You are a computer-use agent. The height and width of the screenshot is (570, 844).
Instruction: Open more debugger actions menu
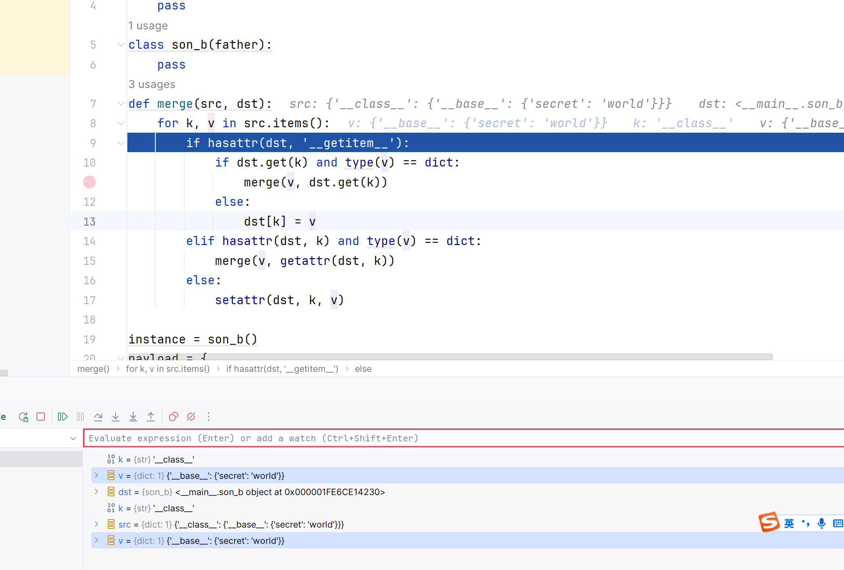(209, 417)
